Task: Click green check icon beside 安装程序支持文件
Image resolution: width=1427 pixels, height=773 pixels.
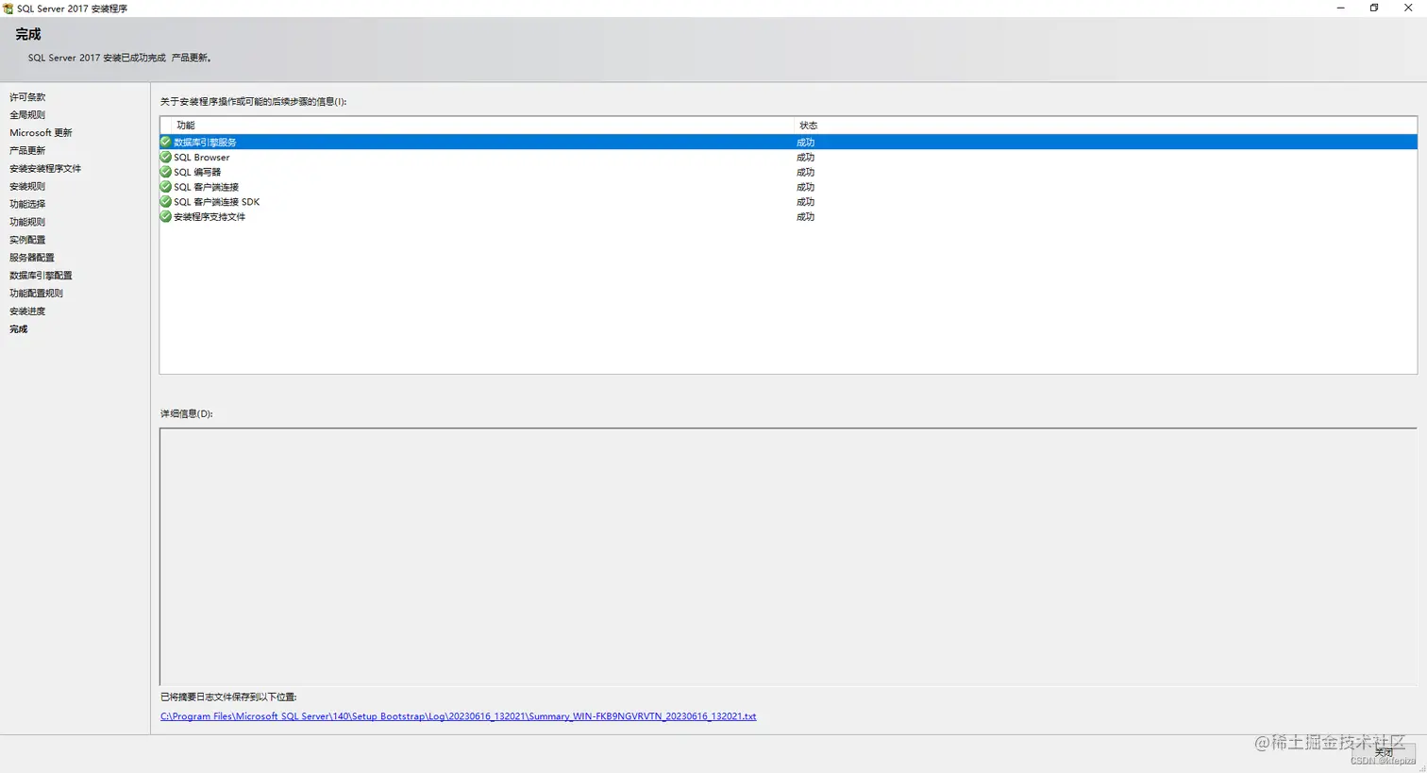Action: point(166,216)
